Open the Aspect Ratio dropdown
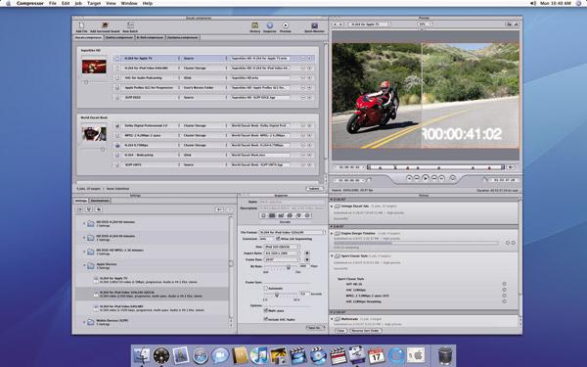Viewport: 587px width, 367px height. (282, 253)
